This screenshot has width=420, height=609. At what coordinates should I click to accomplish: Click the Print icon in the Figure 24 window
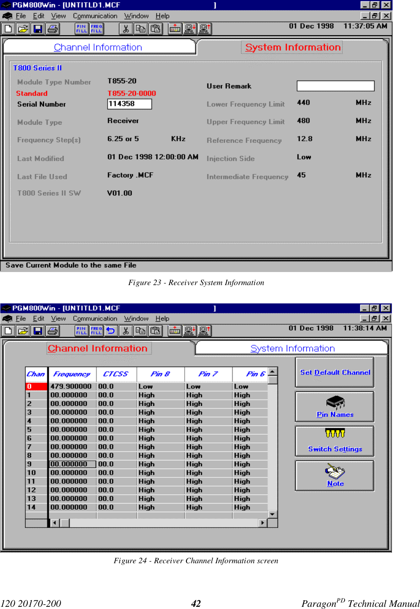pyautogui.click(x=53, y=331)
